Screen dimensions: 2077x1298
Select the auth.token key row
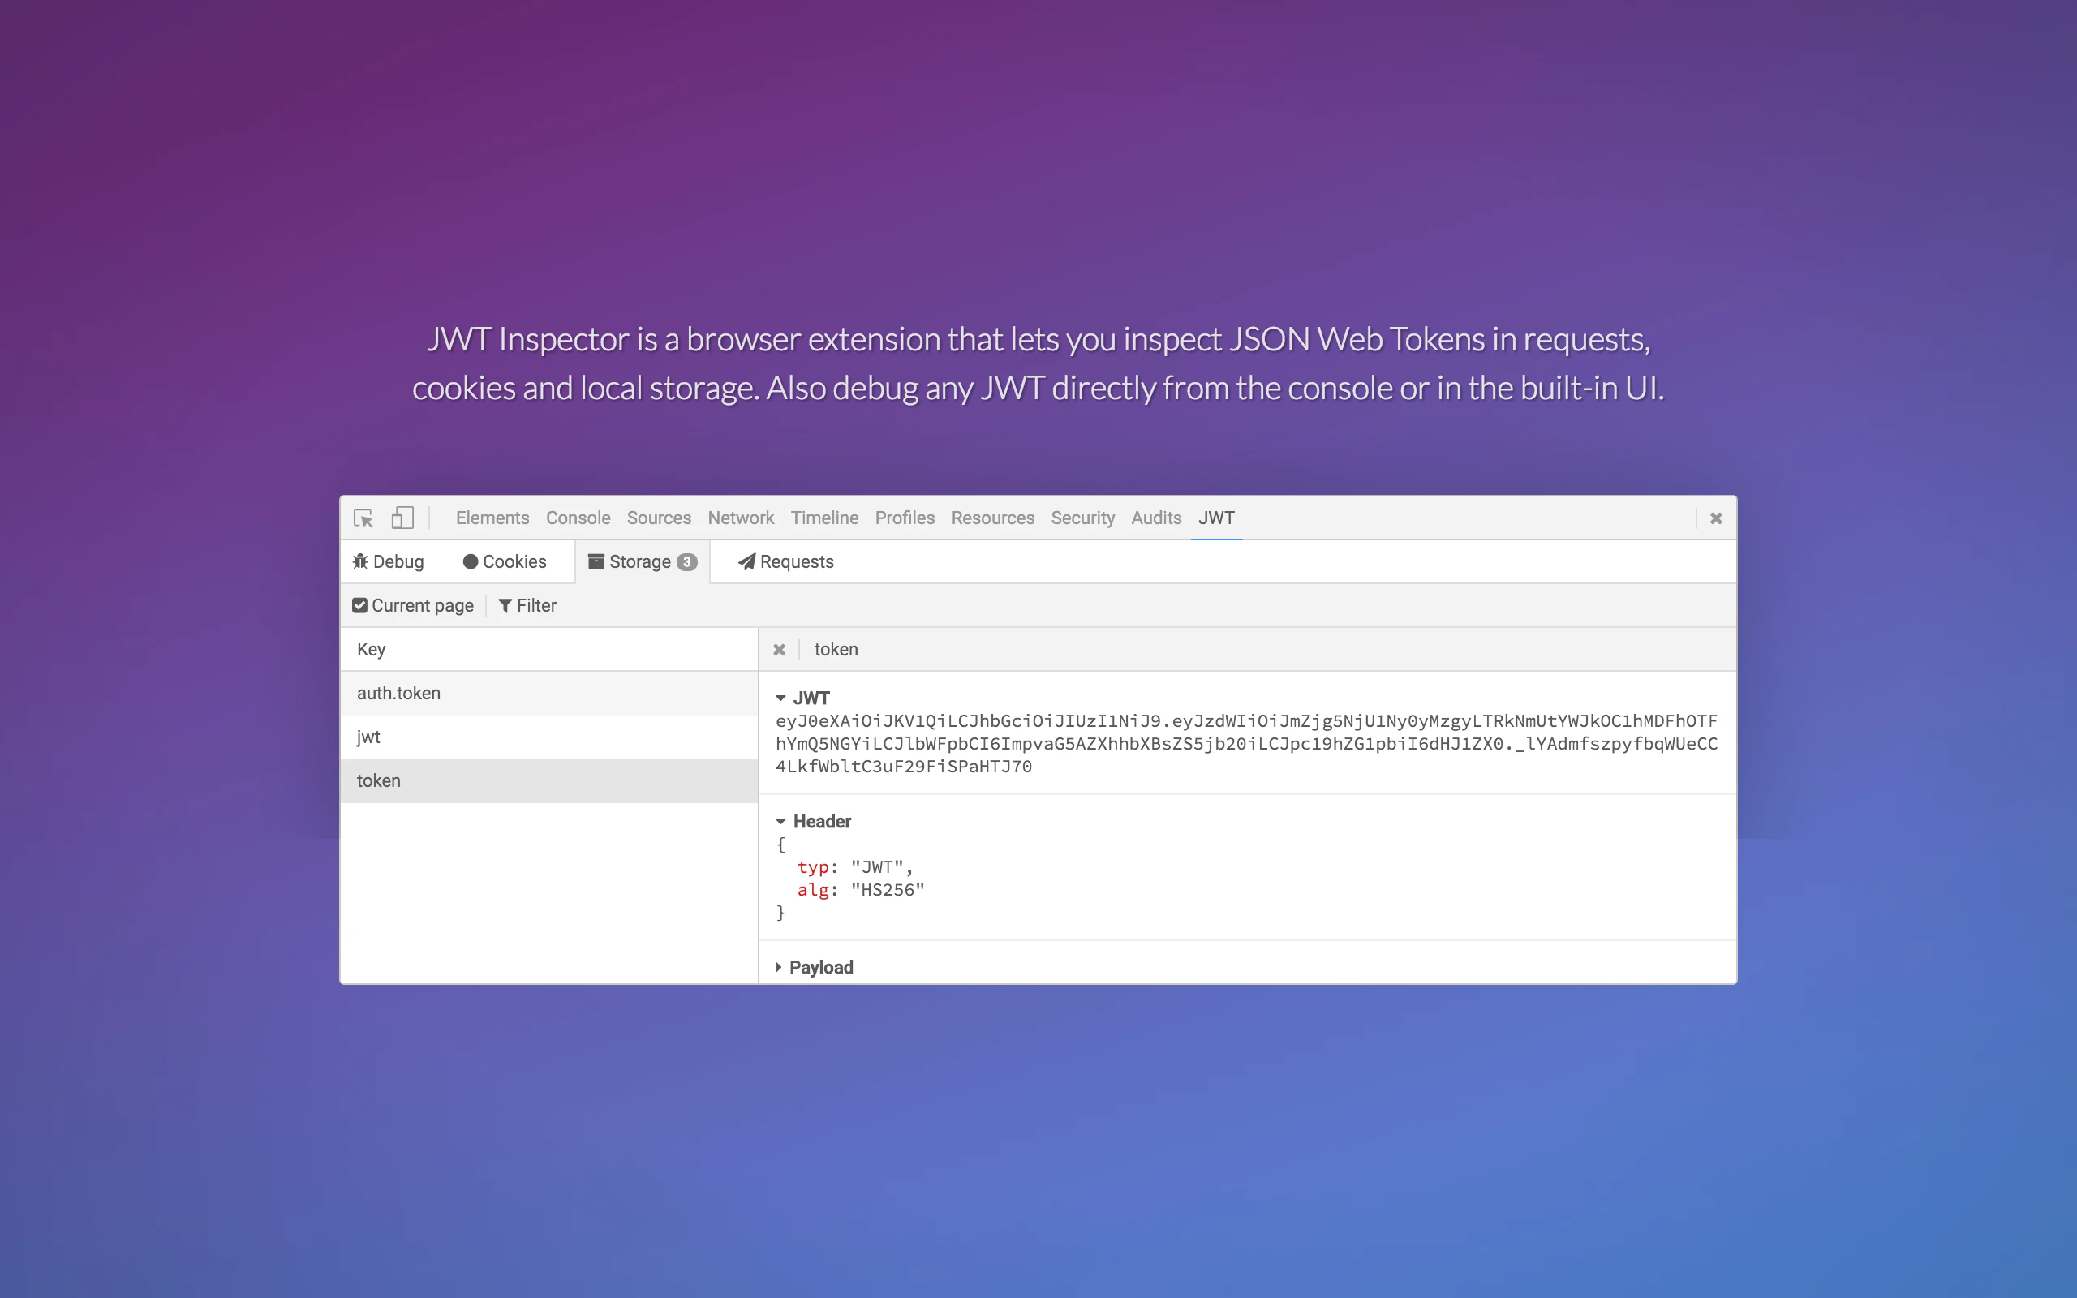point(399,693)
